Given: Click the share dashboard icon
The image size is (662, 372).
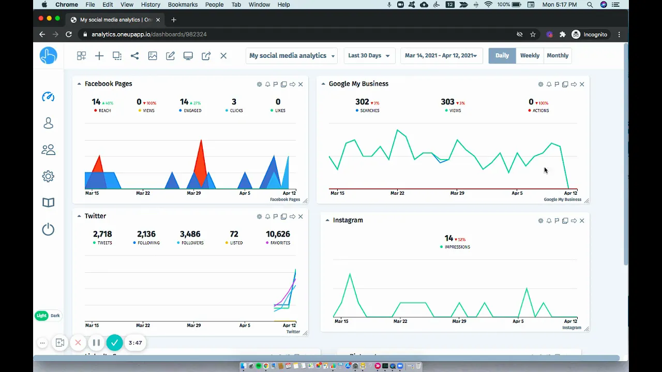Looking at the screenshot, I should click(134, 56).
